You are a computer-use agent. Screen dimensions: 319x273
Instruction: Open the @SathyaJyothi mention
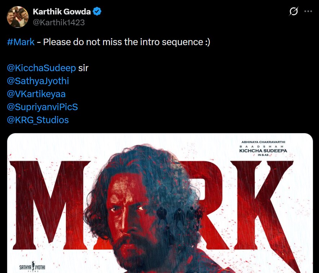tap(38, 81)
